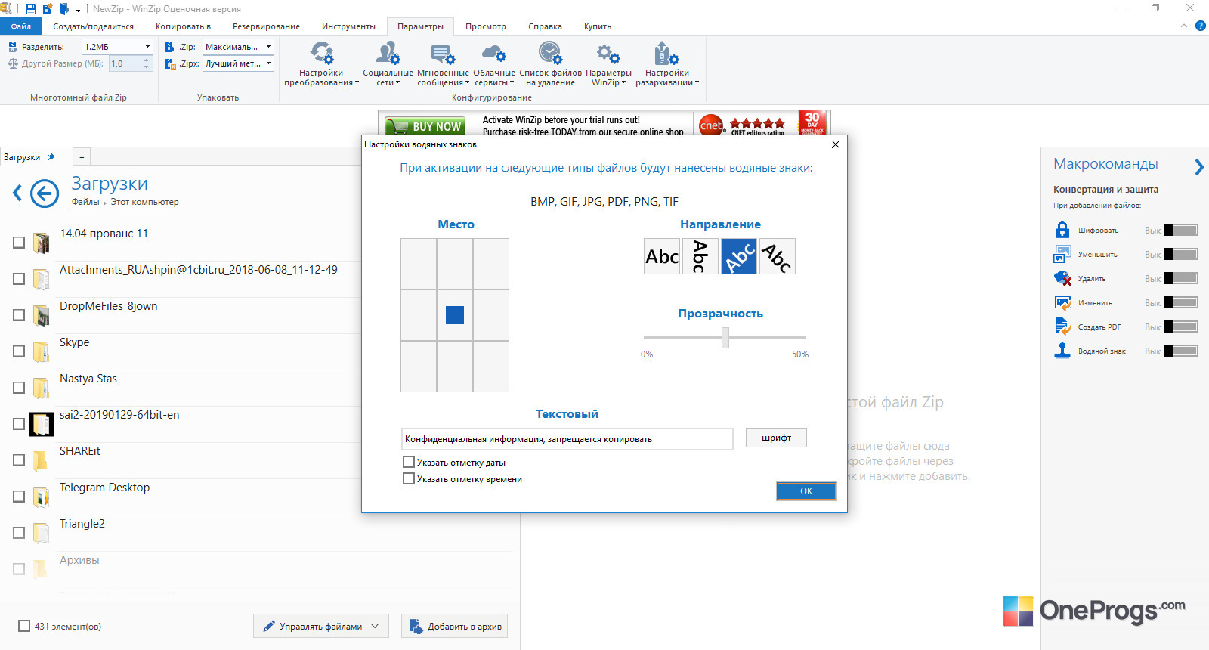Switch to the Инструменты tab
The width and height of the screenshot is (1209, 650).
348,26
